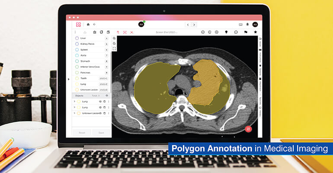Image resolution: width=333 pixels, height=173 pixels.
Task: Open more options for first Lung object
Action: tap(109, 102)
